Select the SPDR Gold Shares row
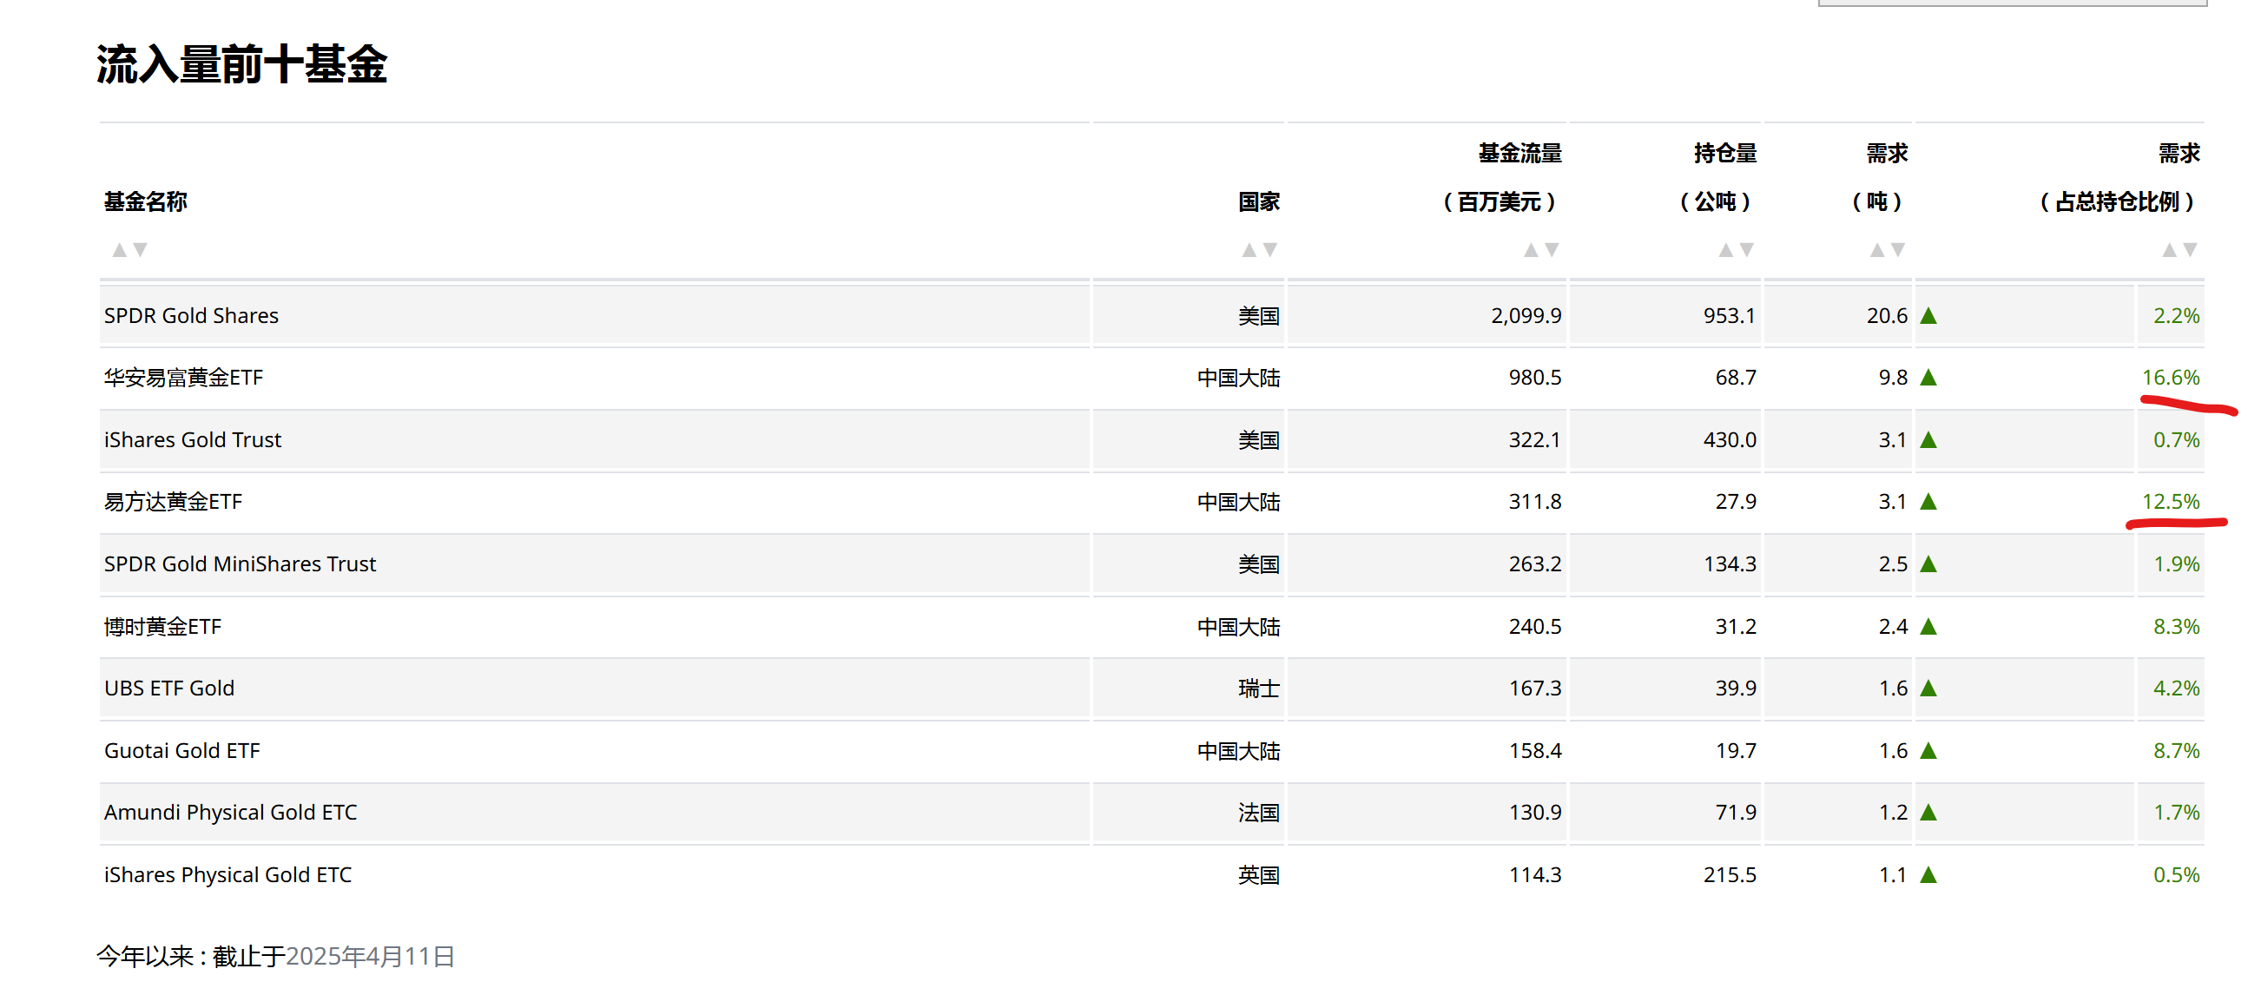The height and width of the screenshot is (995, 2261). [x=191, y=315]
